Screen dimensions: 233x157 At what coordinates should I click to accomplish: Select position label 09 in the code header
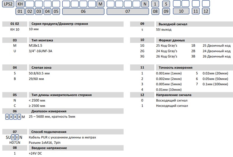click(166, 11)
